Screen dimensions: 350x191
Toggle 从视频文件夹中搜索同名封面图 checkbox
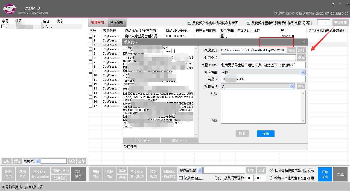tap(189, 23)
